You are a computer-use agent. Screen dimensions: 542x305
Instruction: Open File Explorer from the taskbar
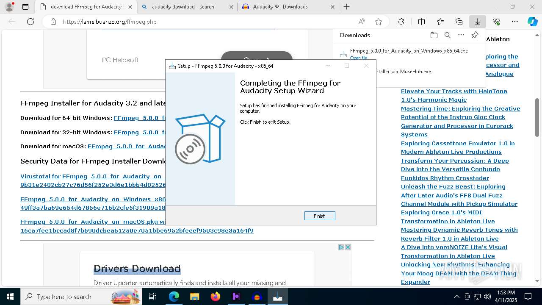(x=195, y=297)
